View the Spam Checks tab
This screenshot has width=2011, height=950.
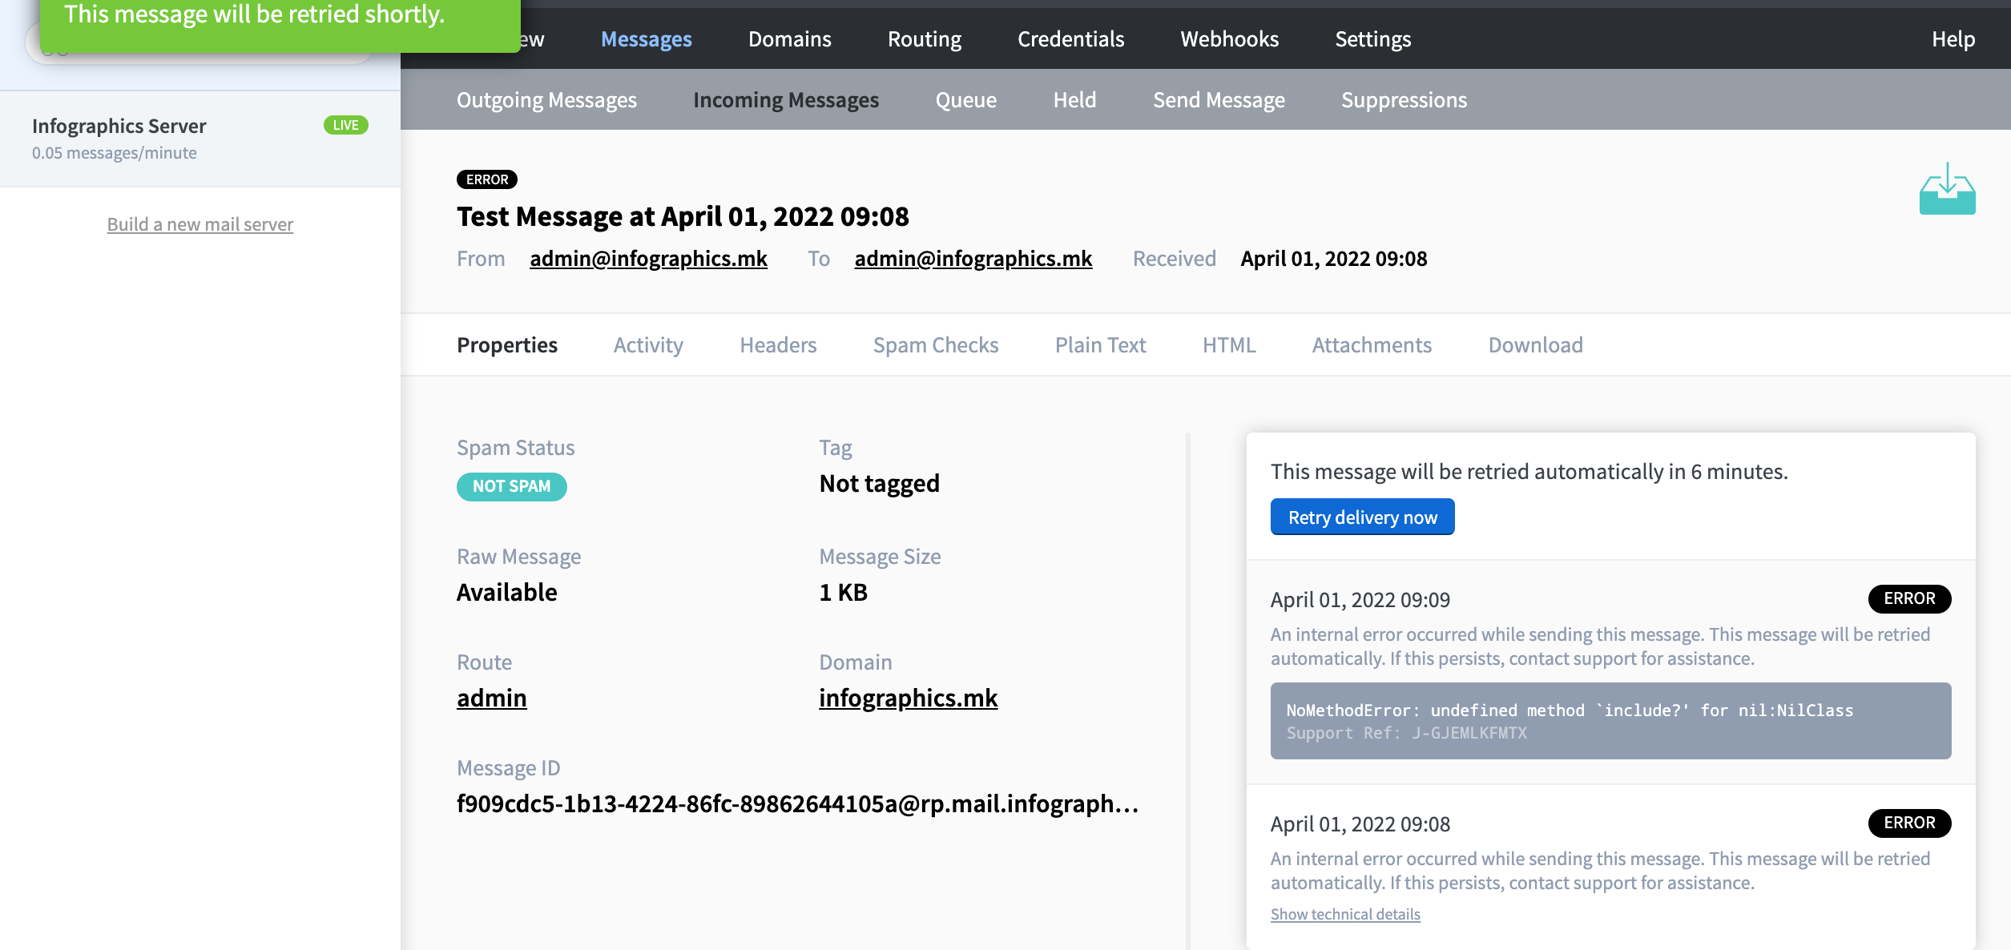pos(935,344)
